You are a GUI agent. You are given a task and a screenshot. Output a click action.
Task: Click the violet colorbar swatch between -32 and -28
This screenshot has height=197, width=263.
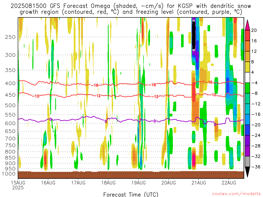(x=247, y=151)
